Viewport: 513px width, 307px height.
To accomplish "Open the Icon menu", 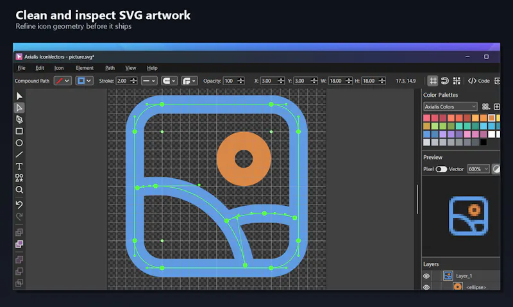I will point(59,68).
